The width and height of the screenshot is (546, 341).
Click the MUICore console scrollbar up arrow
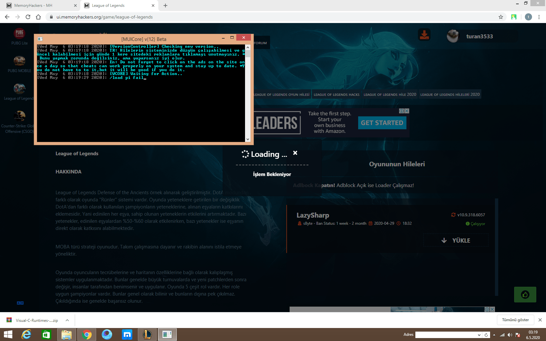pos(248,47)
